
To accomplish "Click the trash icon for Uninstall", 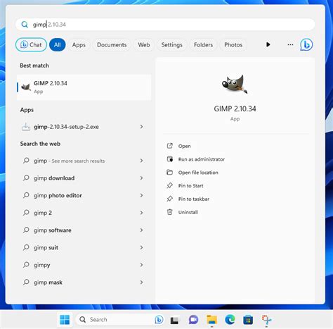I will [x=170, y=212].
